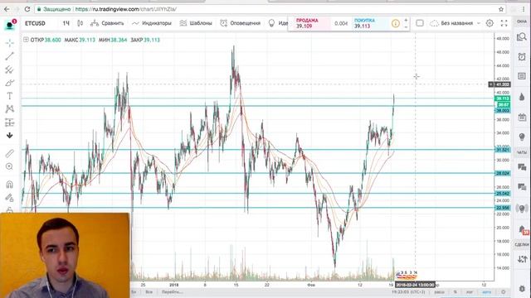The height and width of the screenshot is (298, 531).
Task: Activate the zoom in tool
Action: [x=9, y=166]
